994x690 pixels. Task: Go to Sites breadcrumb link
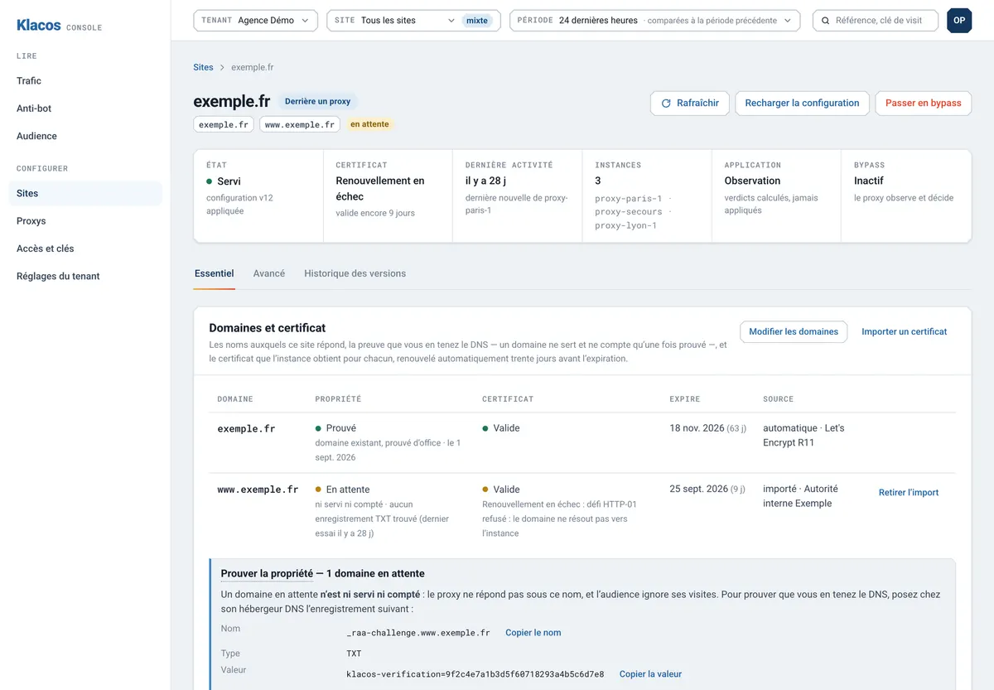tap(203, 67)
